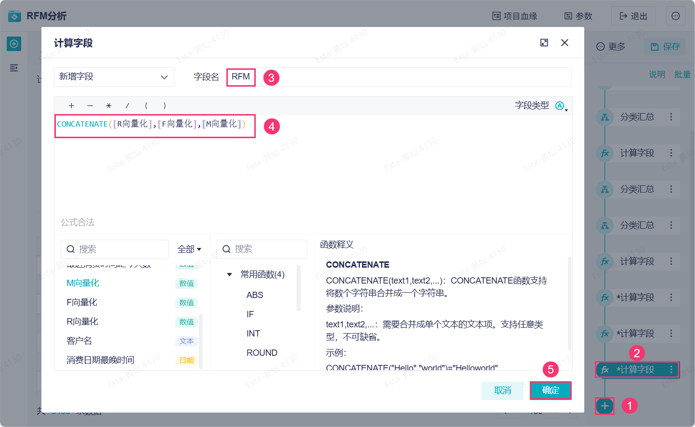Insert the multiply operator into the formula
Image resolution: width=695 pixels, height=427 pixels.
pos(109,106)
